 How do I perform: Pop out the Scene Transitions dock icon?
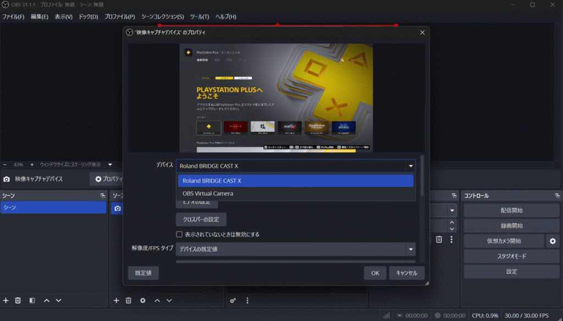(454, 196)
